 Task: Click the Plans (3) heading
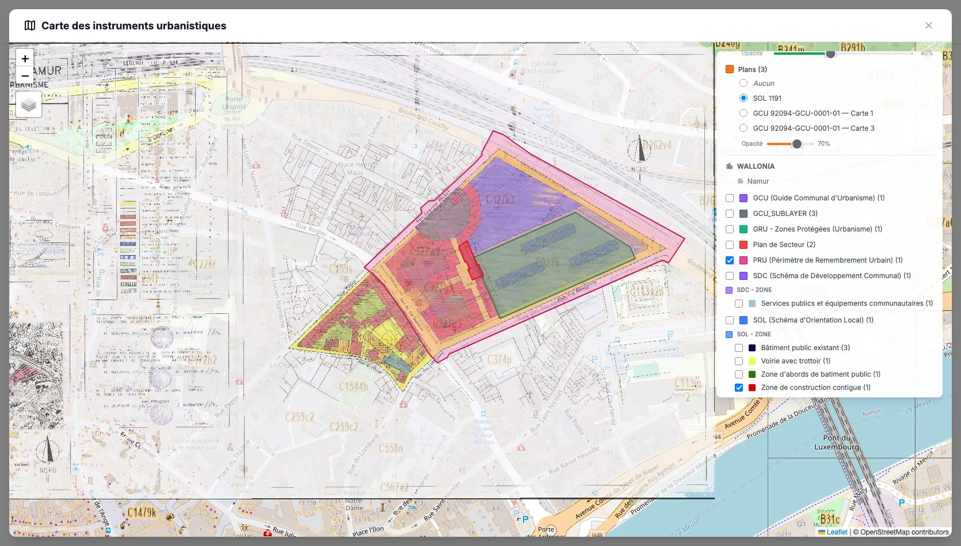[x=753, y=70]
